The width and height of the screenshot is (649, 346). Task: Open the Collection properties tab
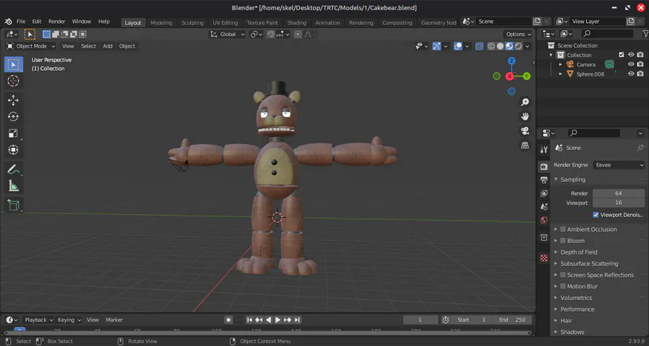[544, 238]
